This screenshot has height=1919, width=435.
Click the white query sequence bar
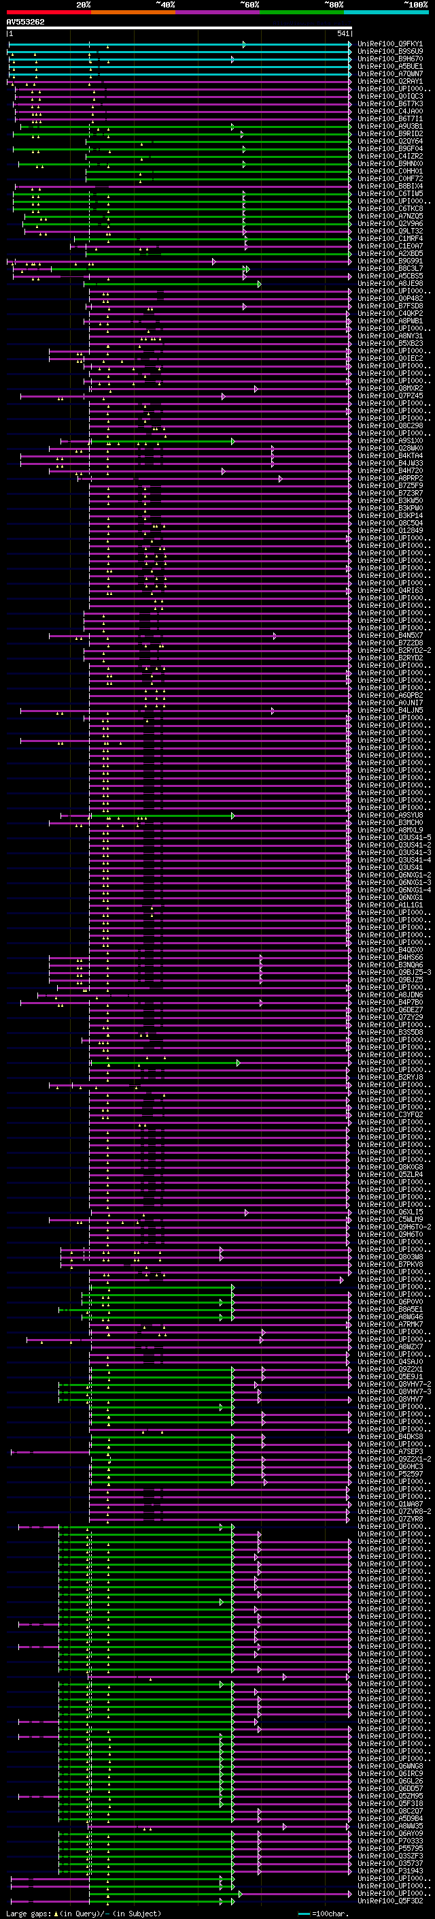[x=179, y=27]
